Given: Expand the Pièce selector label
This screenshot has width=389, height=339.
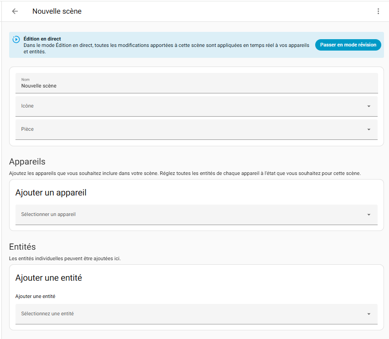Looking at the screenshot, I should (27, 129).
